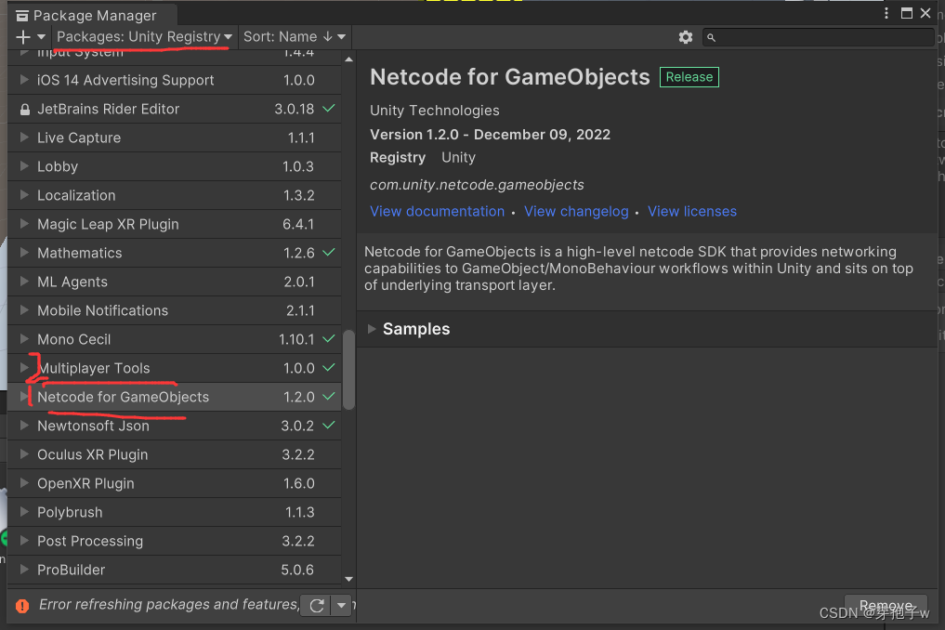Click the Remove button
This screenshot has width=945, height=630.
(885, 605)
